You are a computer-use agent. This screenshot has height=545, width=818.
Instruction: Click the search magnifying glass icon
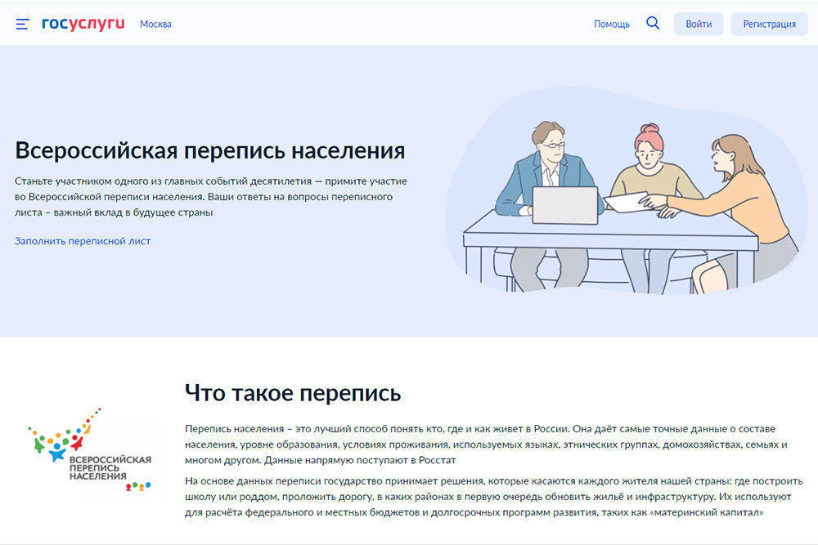tap(653, 23)
